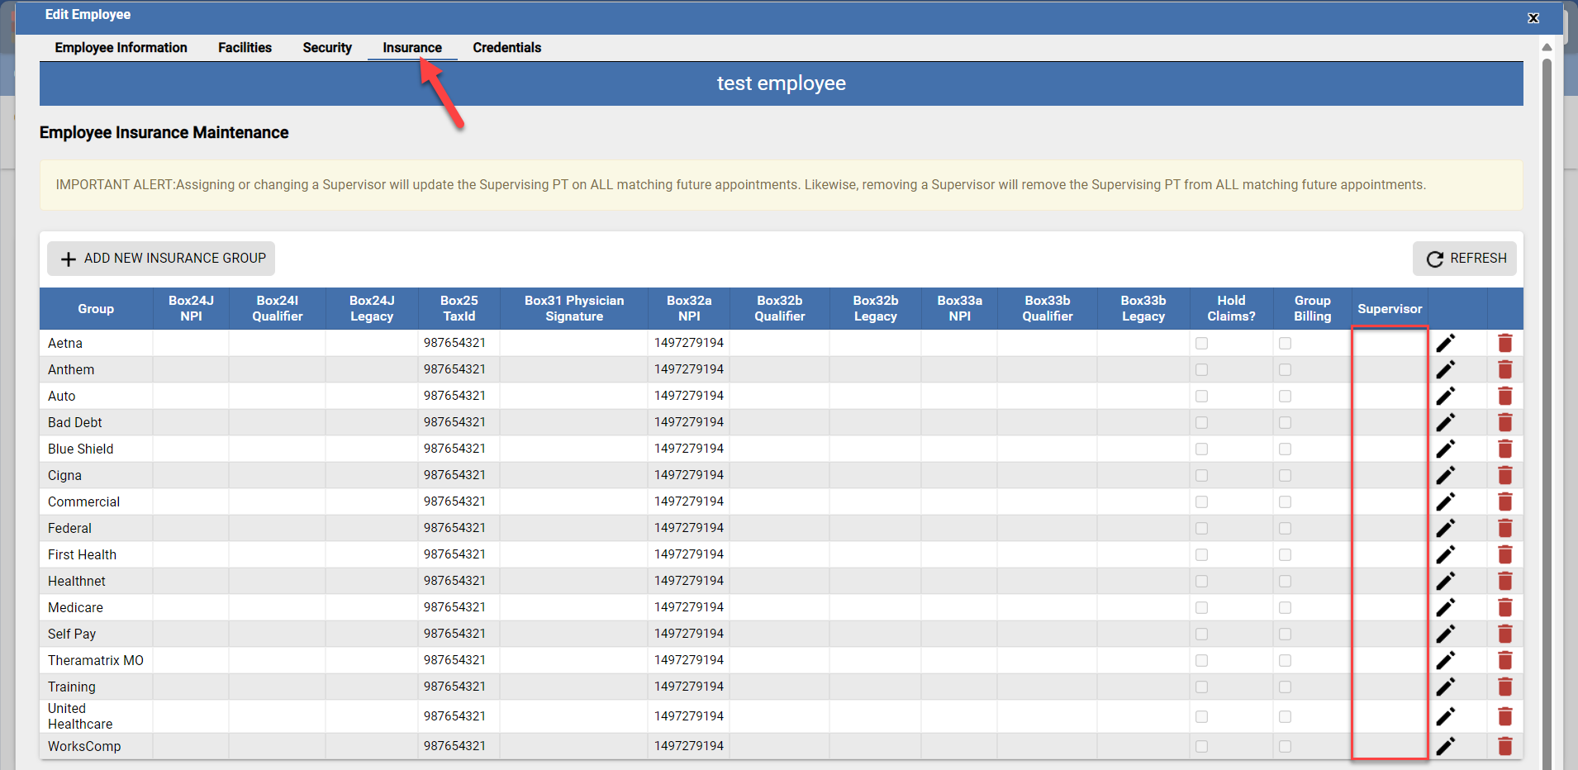Image resolution: width=1578 pixels, height=770 pixels.
Task: Click trash icon for Theramatrix MO
Action: coord(1504,660)
